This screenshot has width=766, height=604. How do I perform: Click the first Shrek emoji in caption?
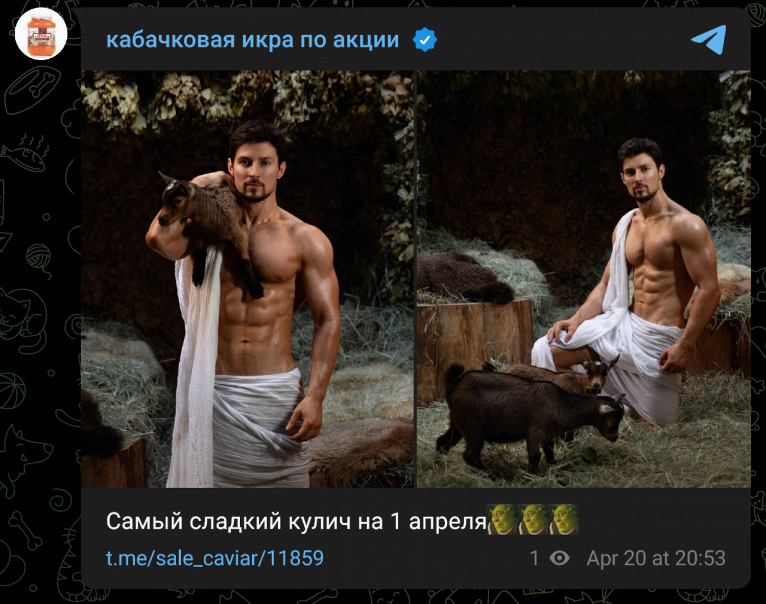(502, 519)
